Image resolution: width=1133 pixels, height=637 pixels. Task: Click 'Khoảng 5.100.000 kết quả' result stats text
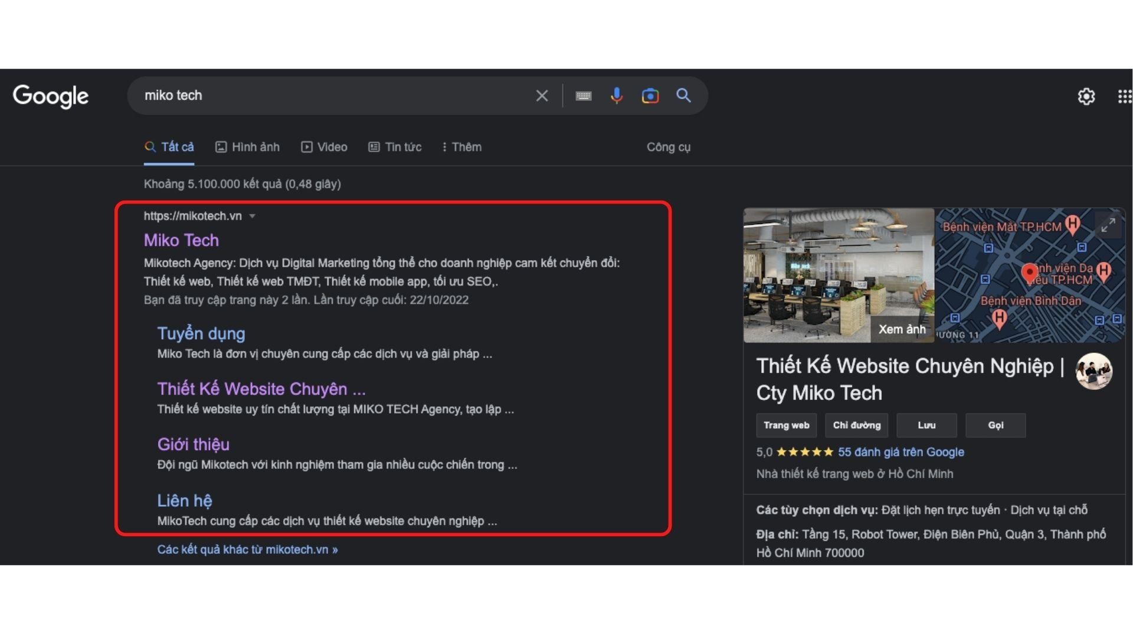coord(242,184)
